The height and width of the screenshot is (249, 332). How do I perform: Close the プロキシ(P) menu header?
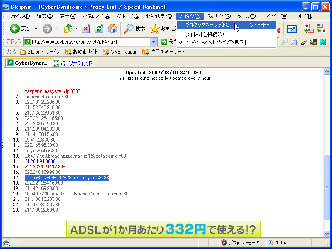tap(190, 16)
